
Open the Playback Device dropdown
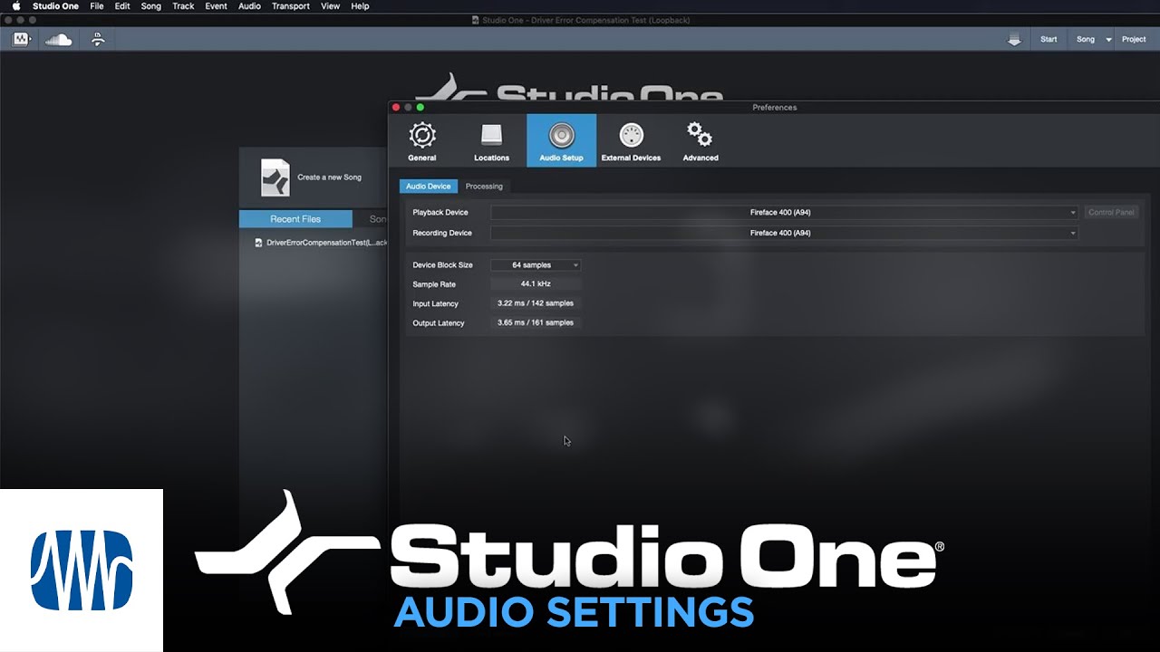(785, 213)
